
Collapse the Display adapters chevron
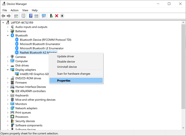point(8,70)
